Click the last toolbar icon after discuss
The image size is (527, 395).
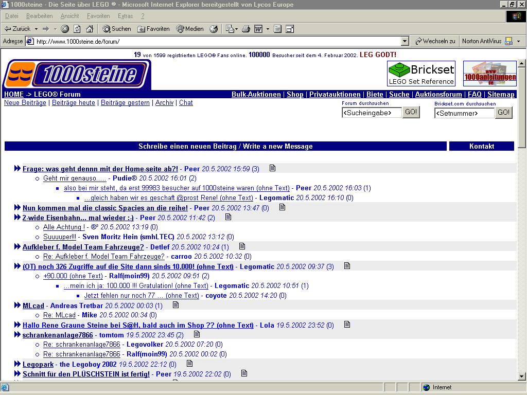tap(290, 29)
